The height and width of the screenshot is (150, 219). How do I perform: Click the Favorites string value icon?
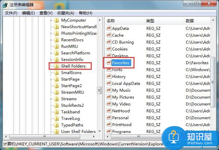[x=109, y=63]
